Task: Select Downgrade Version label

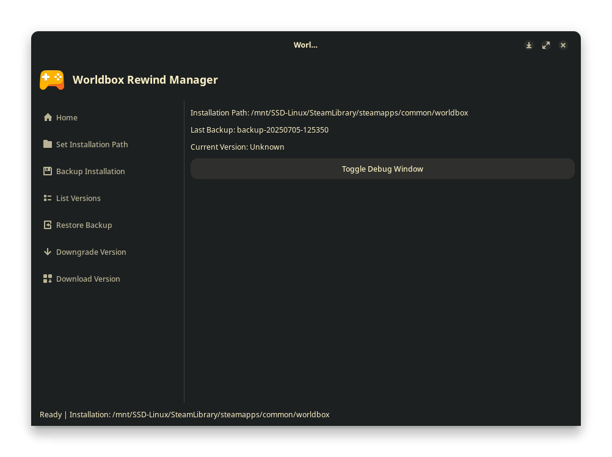Action: point(92,252)
